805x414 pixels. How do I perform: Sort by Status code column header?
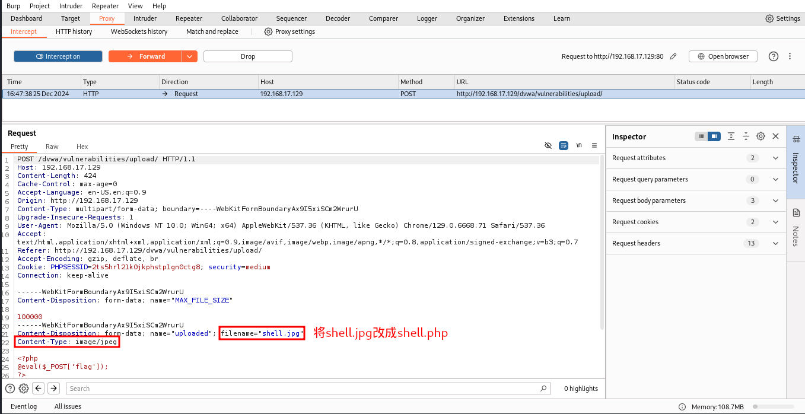712,82
